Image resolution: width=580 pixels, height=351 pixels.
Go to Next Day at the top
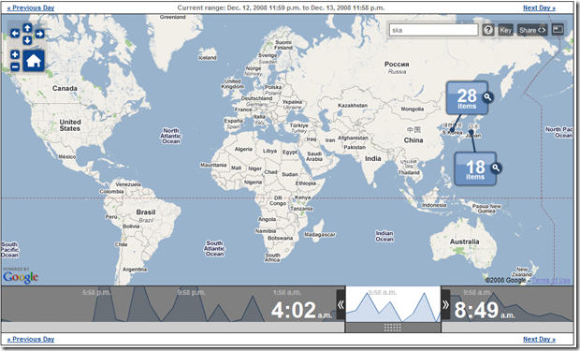click(539, 7)
